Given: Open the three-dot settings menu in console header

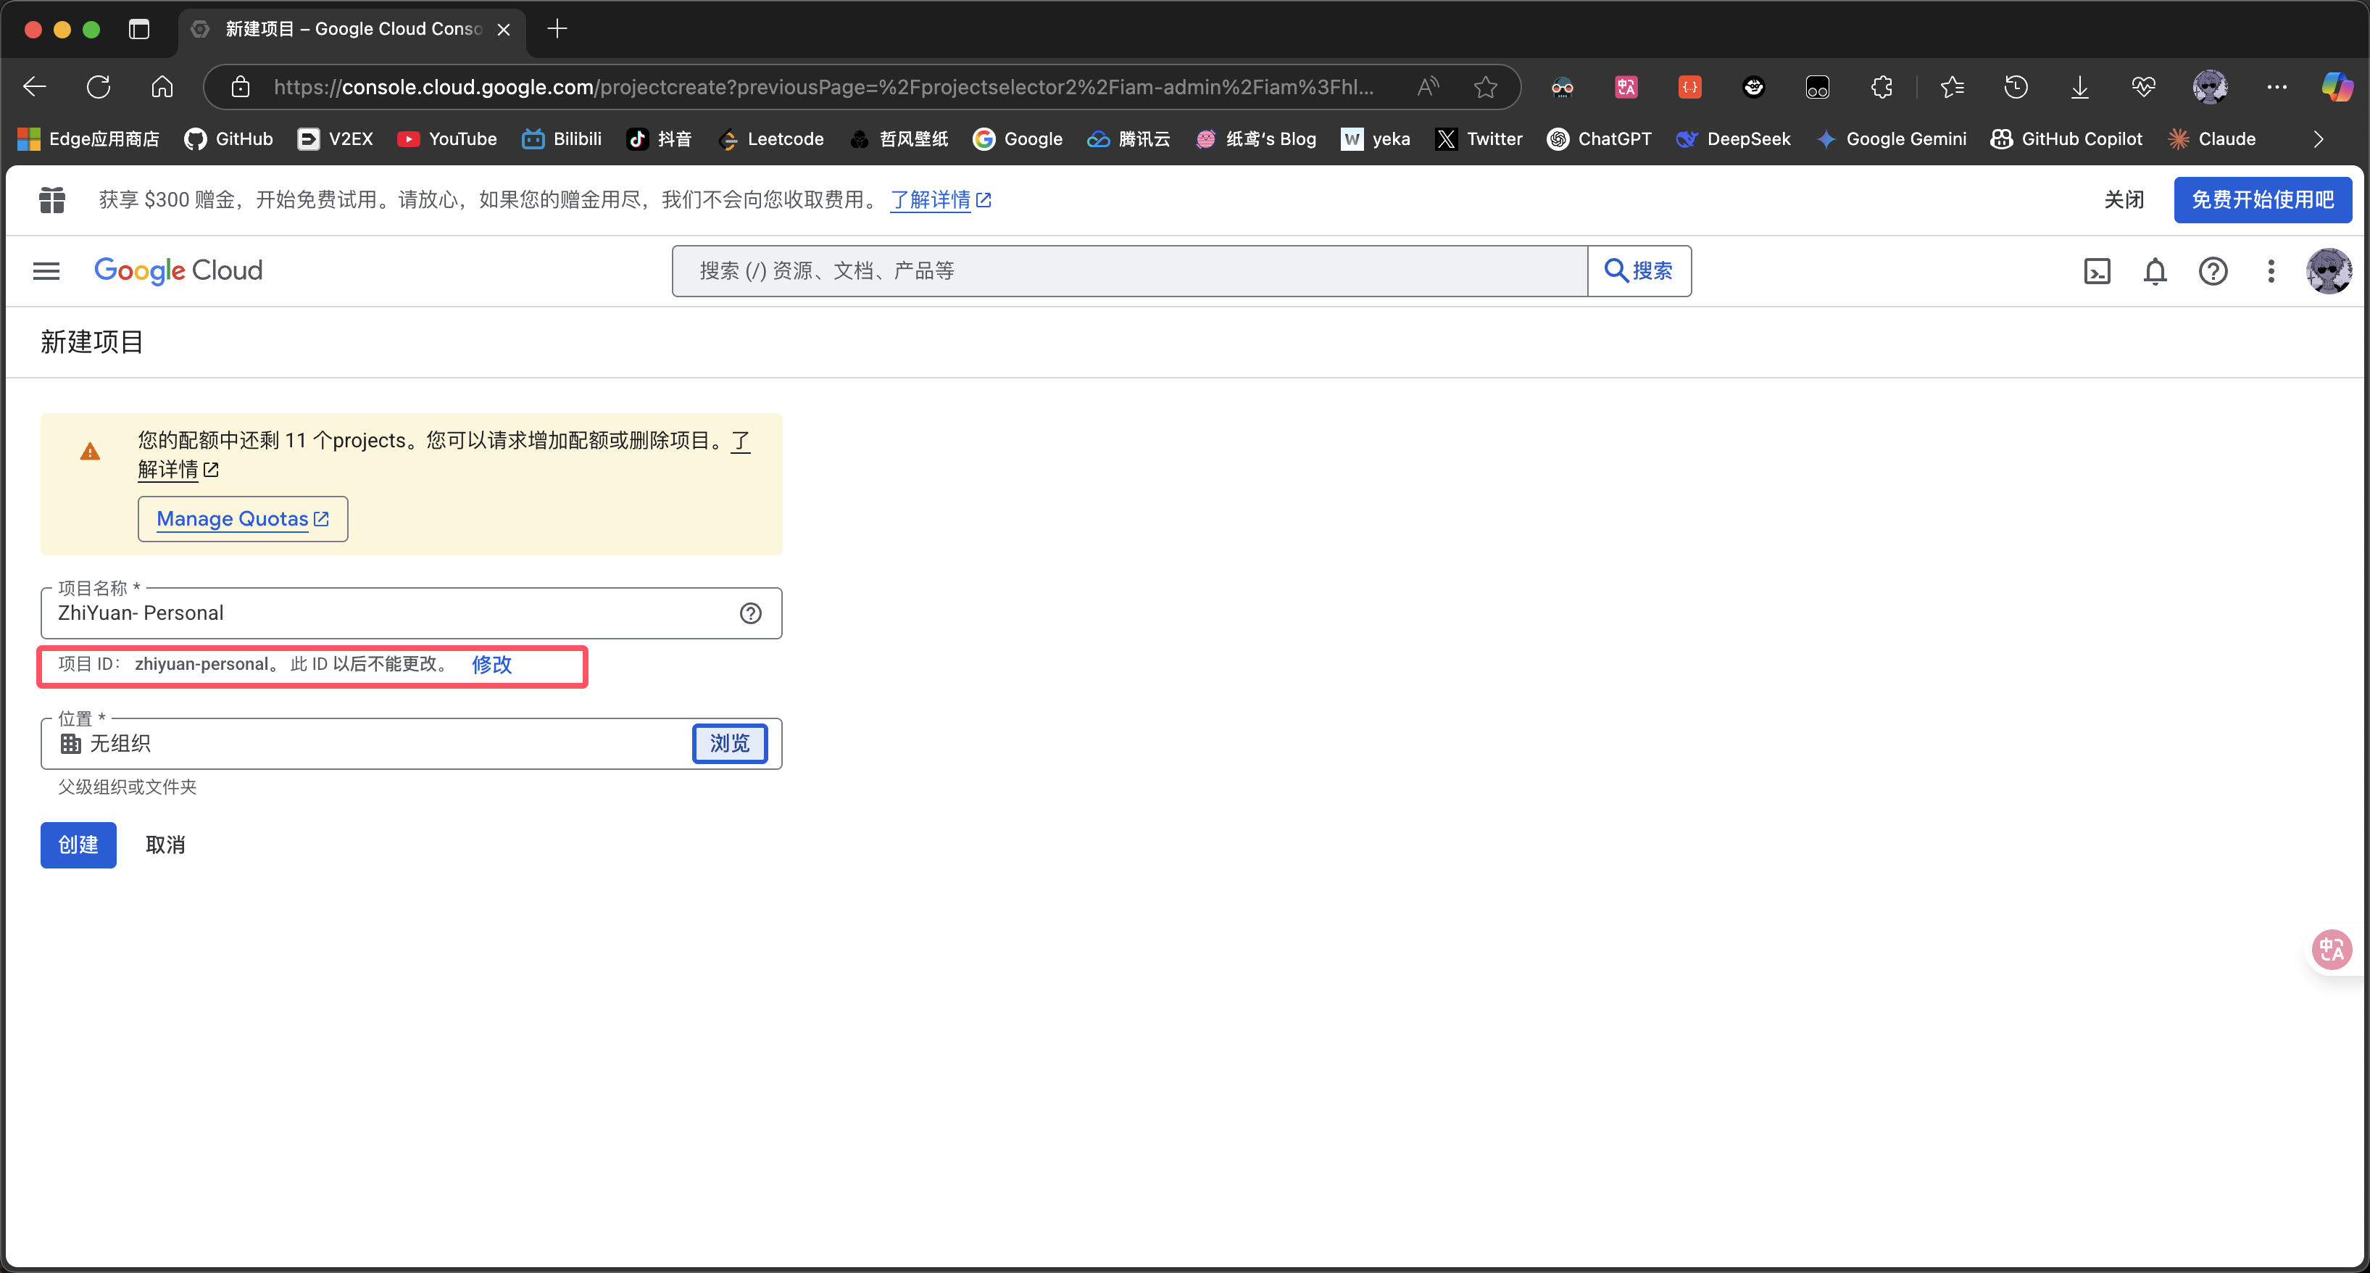Looking at the screenshot, I should click(x=2271, y=272).
